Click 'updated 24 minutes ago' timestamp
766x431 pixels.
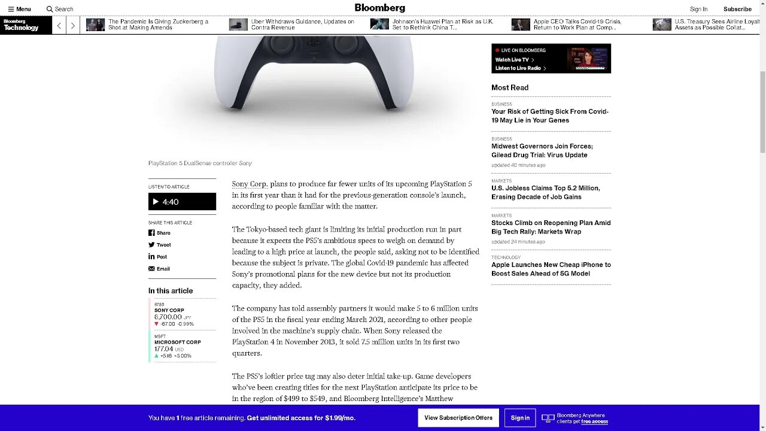(x=518, y=242)
